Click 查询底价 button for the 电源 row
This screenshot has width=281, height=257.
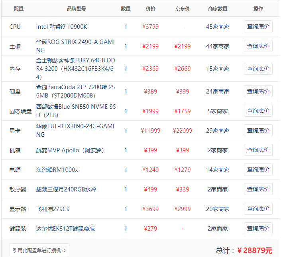tap(258, 170)
